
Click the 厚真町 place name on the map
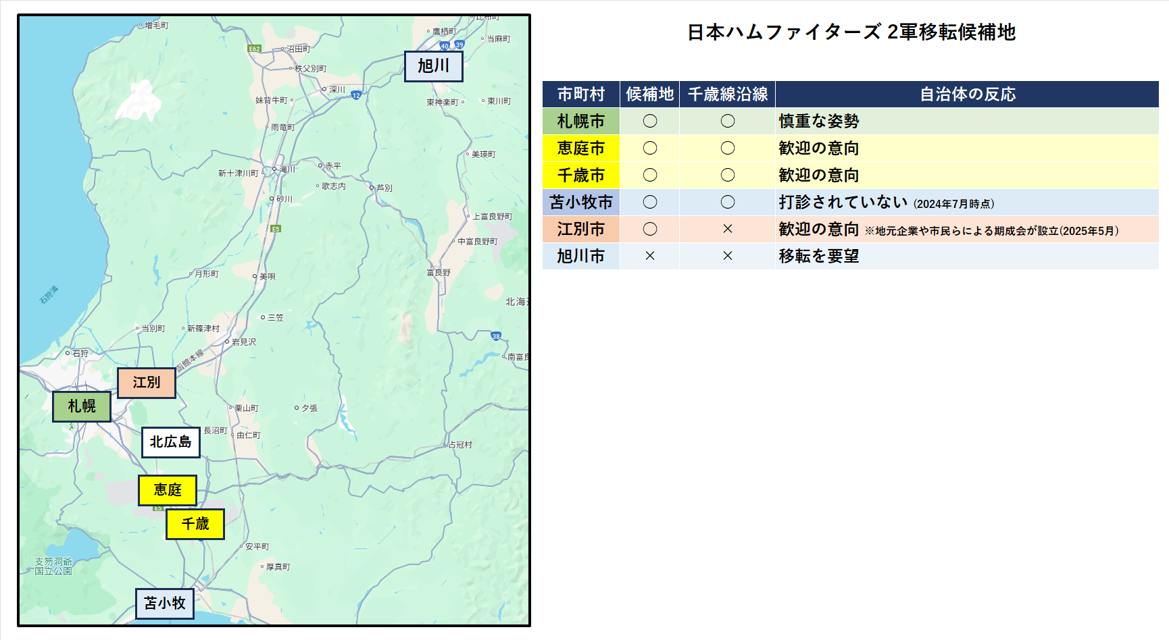tap(278, 567)
